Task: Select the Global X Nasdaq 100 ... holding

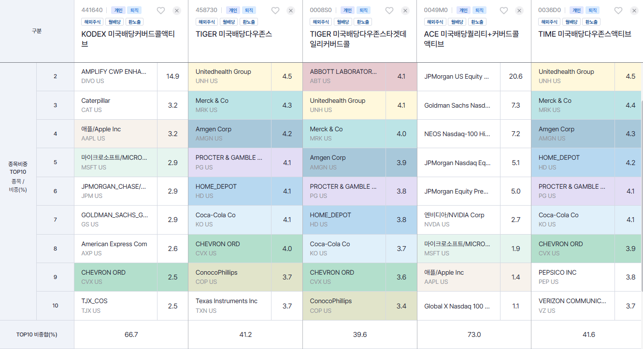Action: click(x=458, y=306)
